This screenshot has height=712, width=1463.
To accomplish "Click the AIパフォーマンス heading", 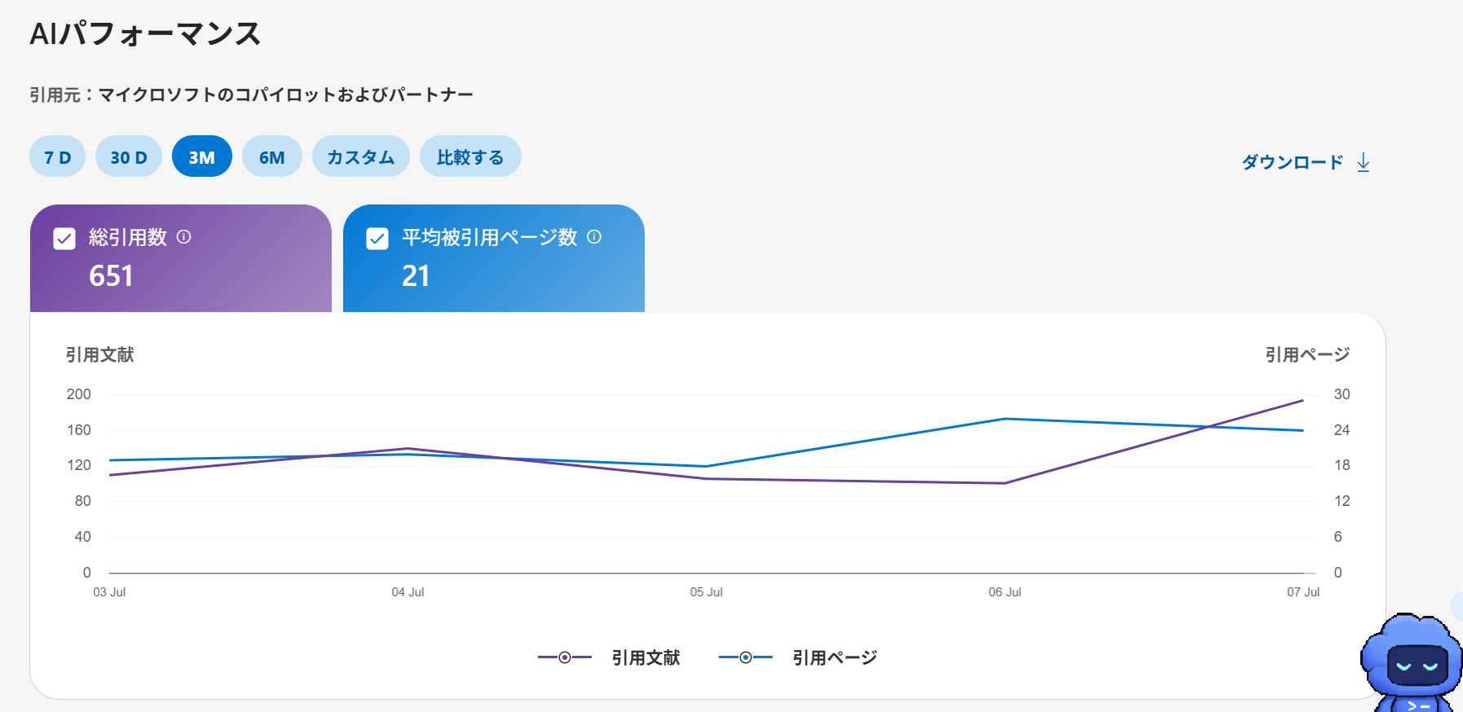I will (x=145, y=33).
